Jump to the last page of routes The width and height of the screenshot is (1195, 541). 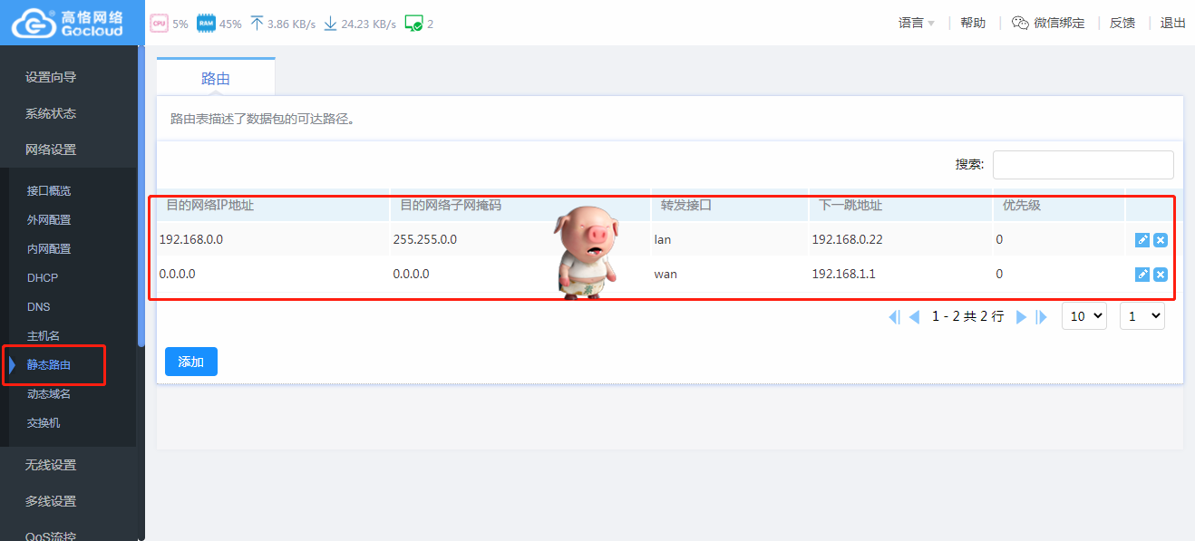[x=1041, y=316]
